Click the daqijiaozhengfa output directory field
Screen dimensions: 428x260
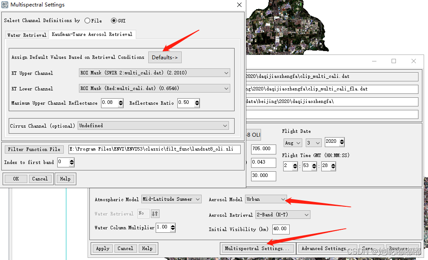(332, 102)
